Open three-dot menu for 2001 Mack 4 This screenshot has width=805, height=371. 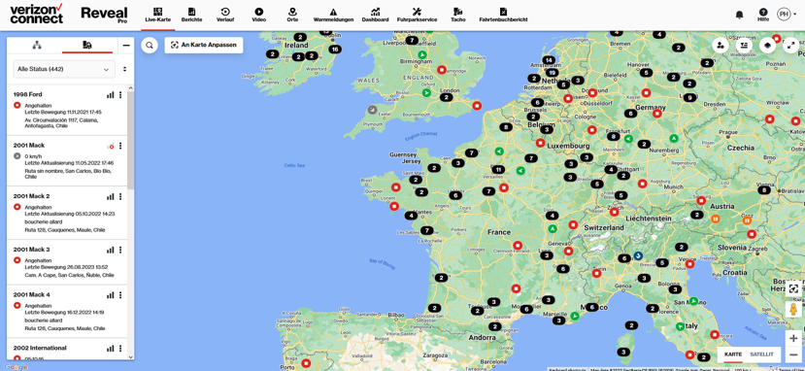(x=120, y=295)
